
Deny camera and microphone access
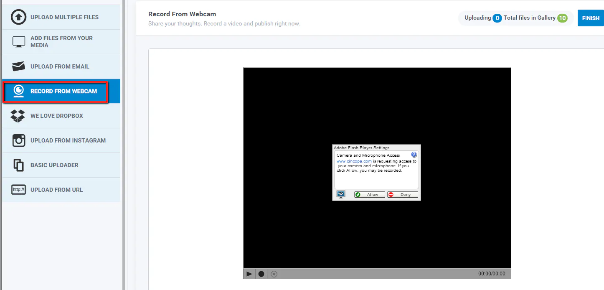click(x=402, y=195)
